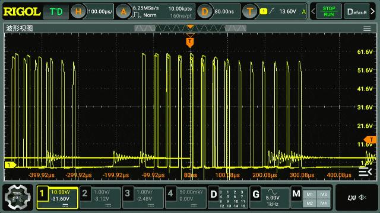Click the LXI network status icon

click(357, 198)
